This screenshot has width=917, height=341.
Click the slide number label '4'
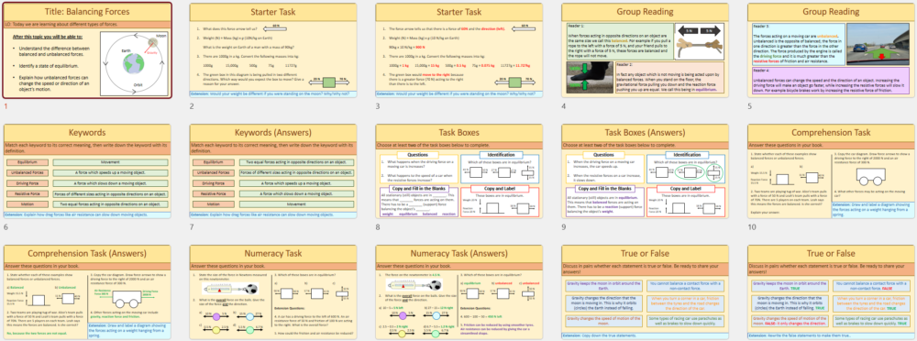point(564,106)
